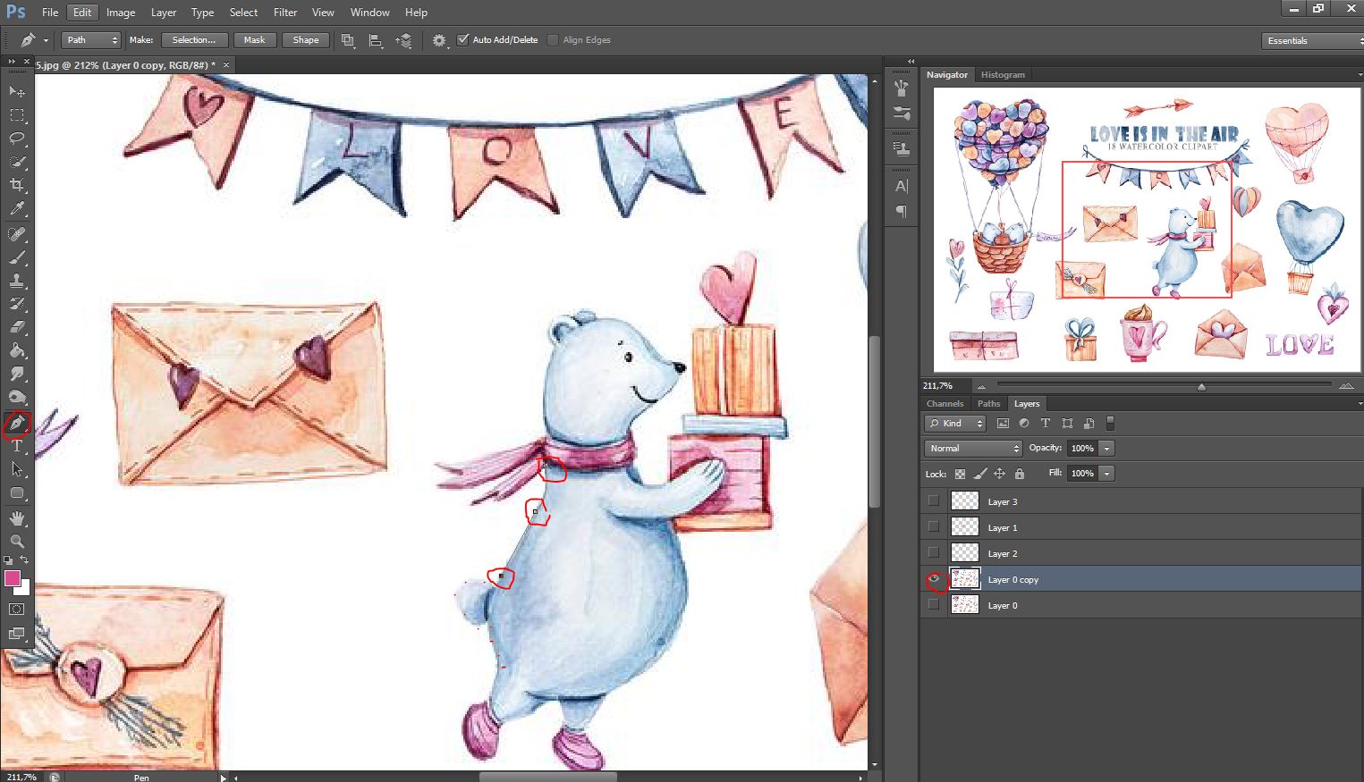Select the Smudge tool
This screenshot has width=1364, height=782.
tap(17, 374)
